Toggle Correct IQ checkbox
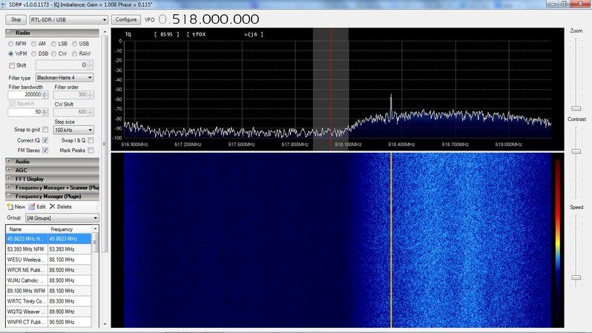Screen dimensions: 592x333 pos(45,140)
